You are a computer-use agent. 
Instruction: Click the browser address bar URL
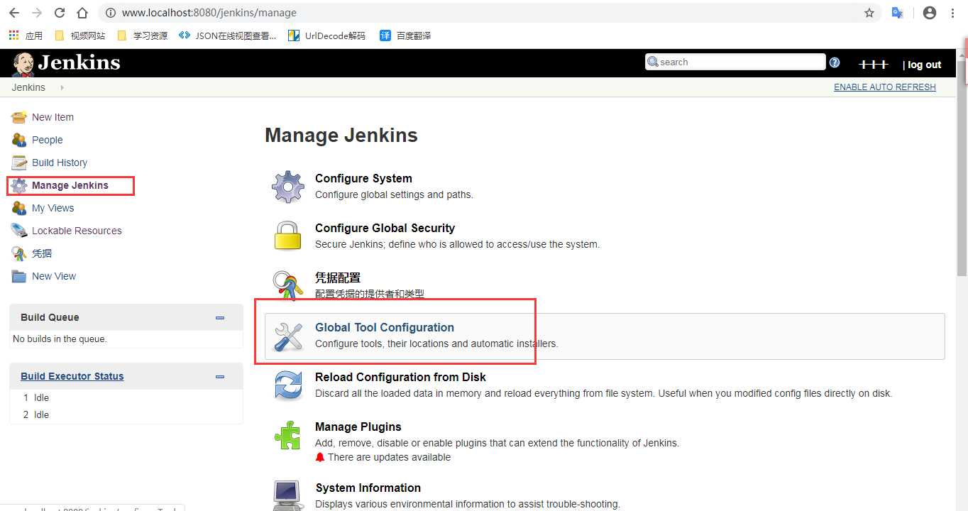pos(209,13)
